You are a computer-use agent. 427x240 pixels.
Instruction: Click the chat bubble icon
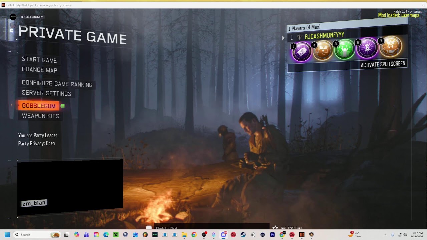point(149,228)
